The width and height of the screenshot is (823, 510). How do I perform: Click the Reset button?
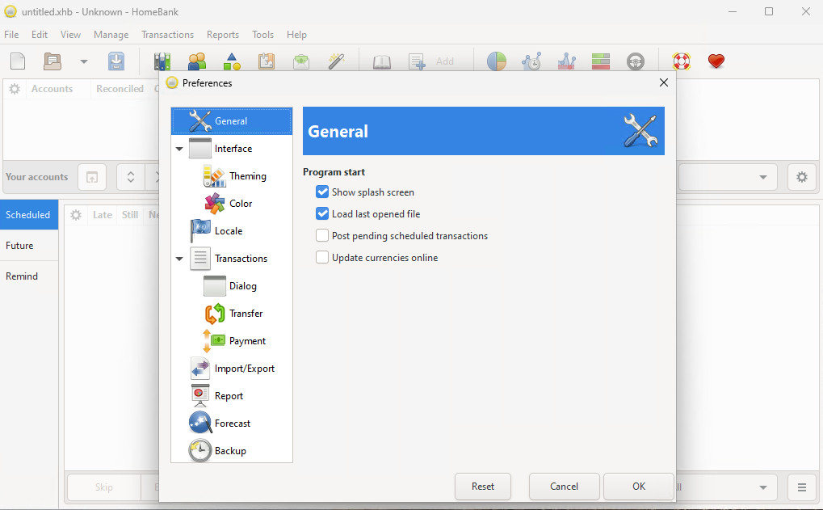click(483, 487)
